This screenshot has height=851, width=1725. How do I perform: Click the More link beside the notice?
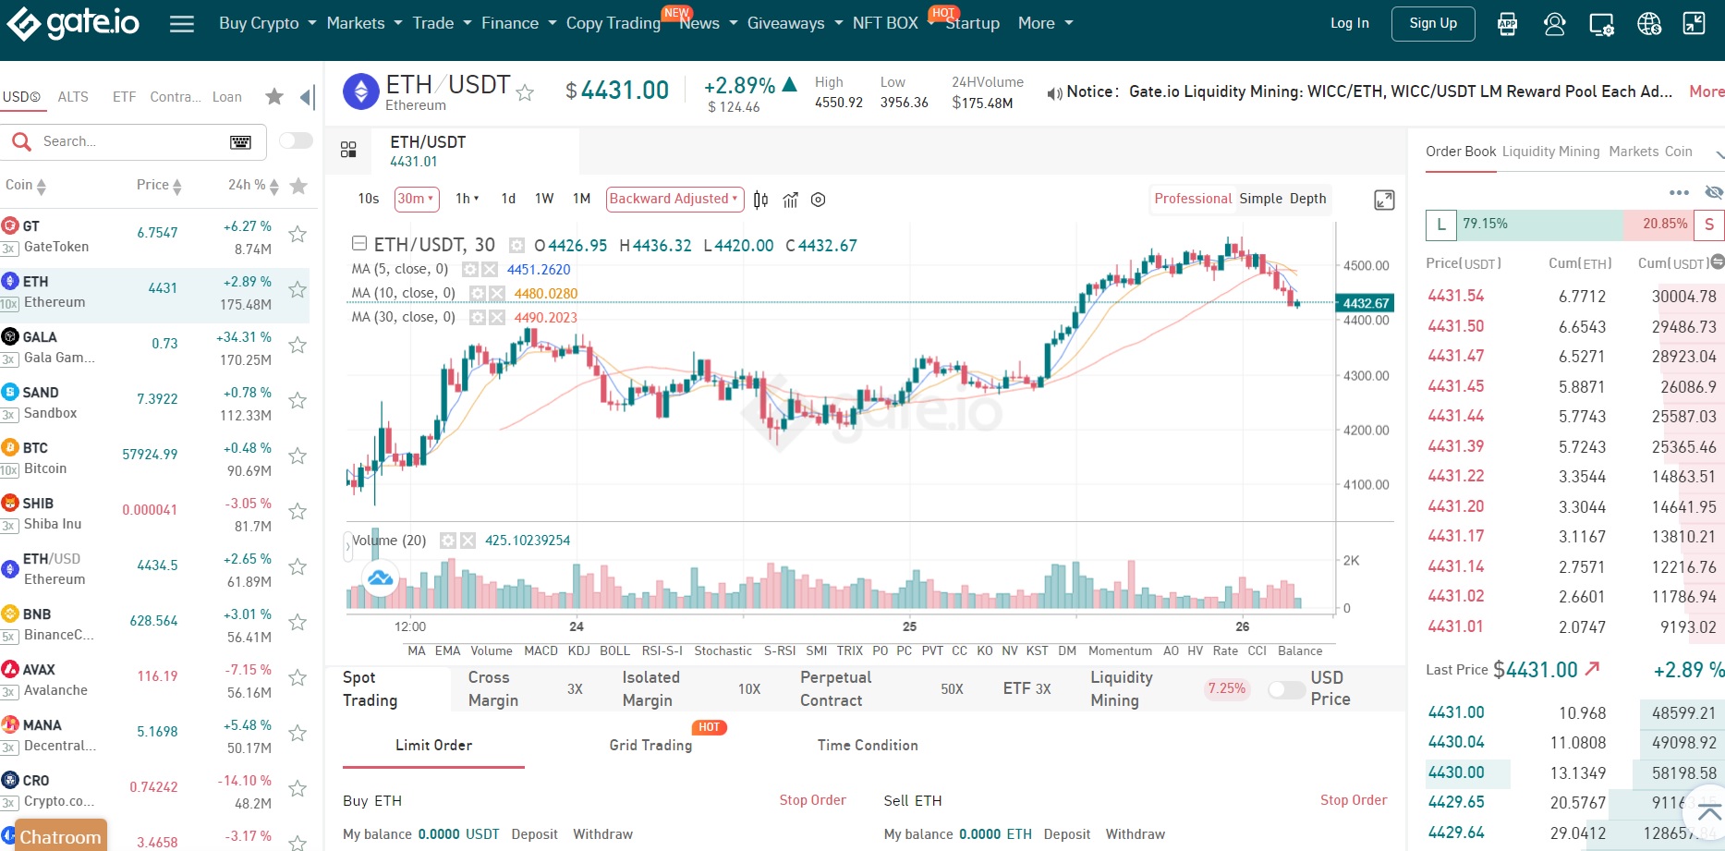1707,91
